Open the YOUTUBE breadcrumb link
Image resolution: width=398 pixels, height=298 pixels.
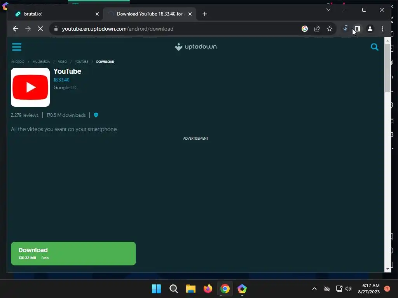[x=82, y=62]
